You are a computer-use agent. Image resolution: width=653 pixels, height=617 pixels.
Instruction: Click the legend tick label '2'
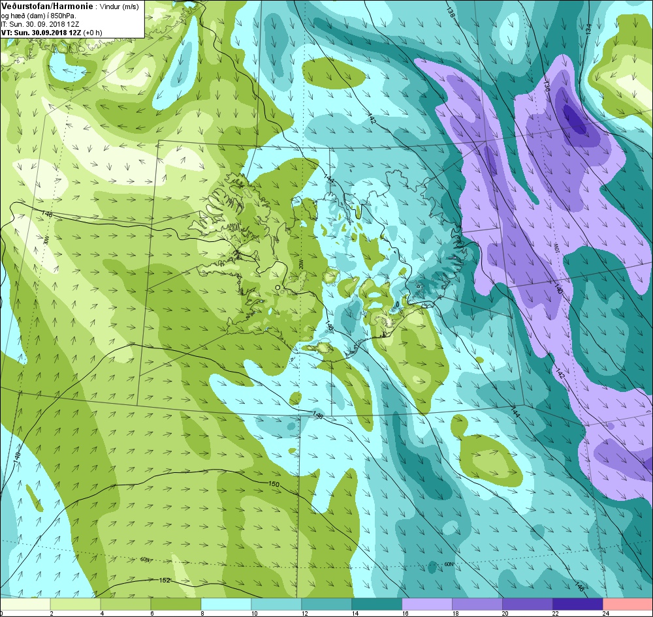(51, 613)
